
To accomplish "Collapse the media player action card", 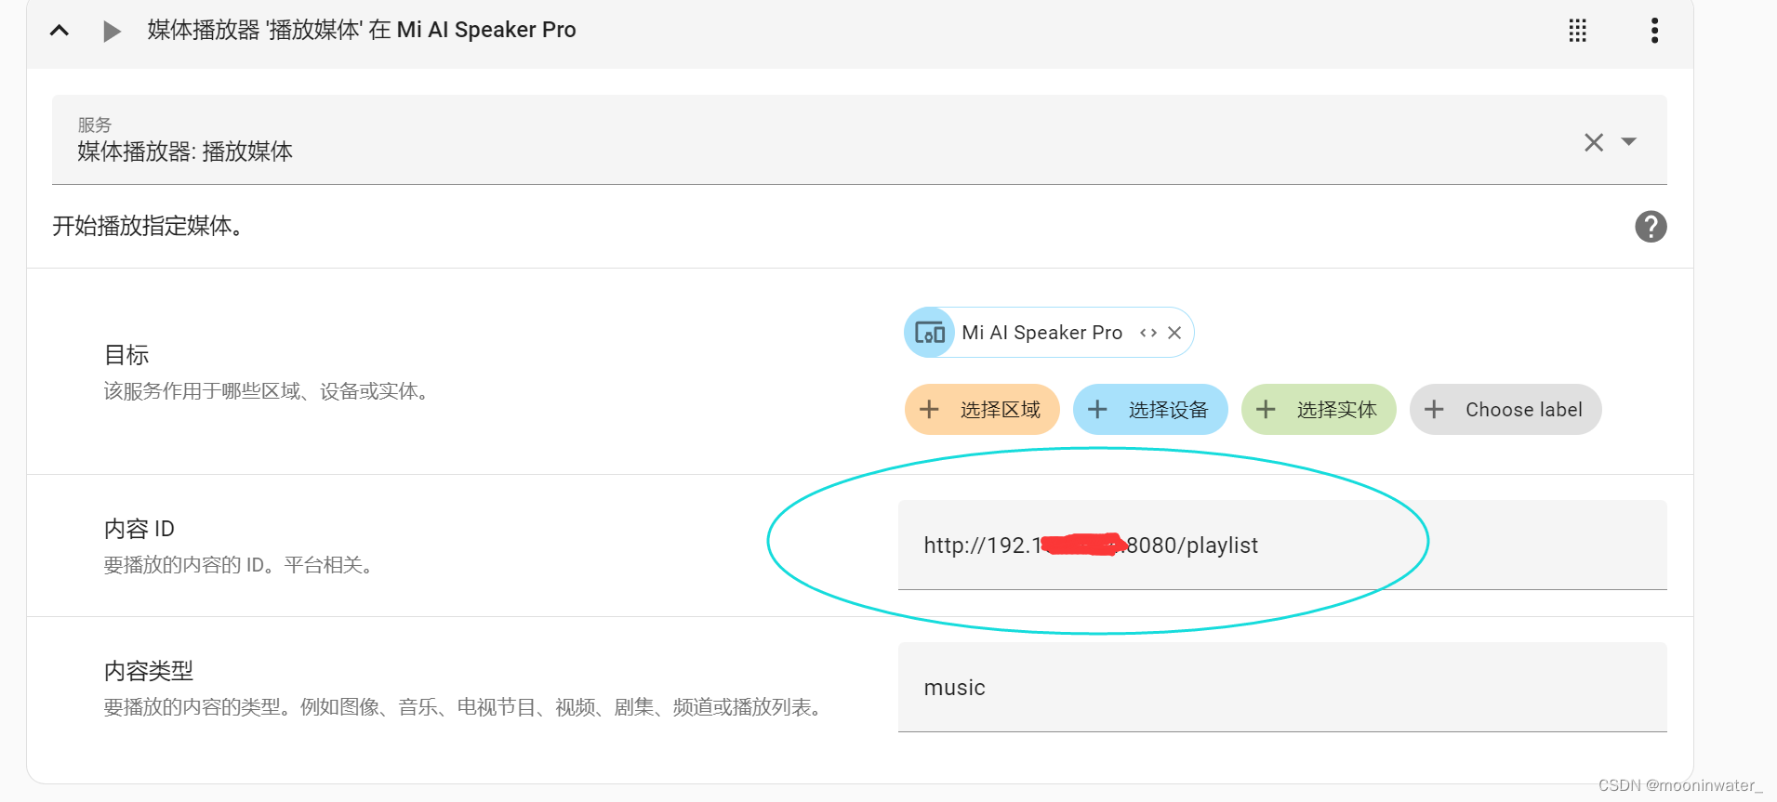I will [60, 31].
